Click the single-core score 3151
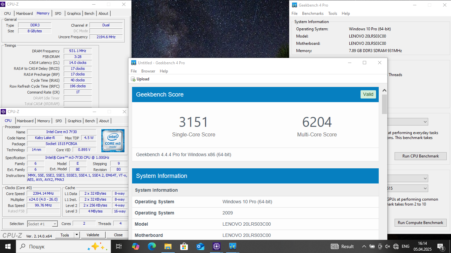This screenshot has height=253, width=451. click(x=193, y=122)
